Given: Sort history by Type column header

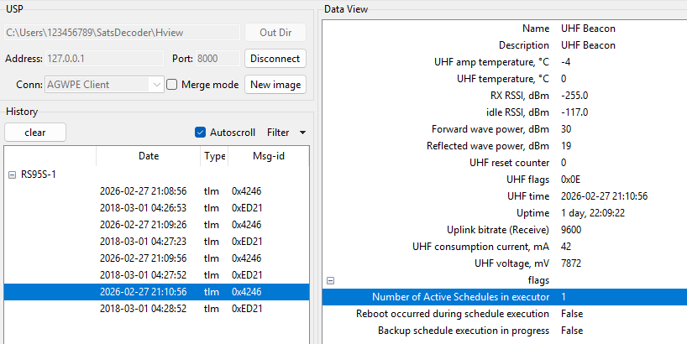Looking at the screenshot, I should point(214,156).
